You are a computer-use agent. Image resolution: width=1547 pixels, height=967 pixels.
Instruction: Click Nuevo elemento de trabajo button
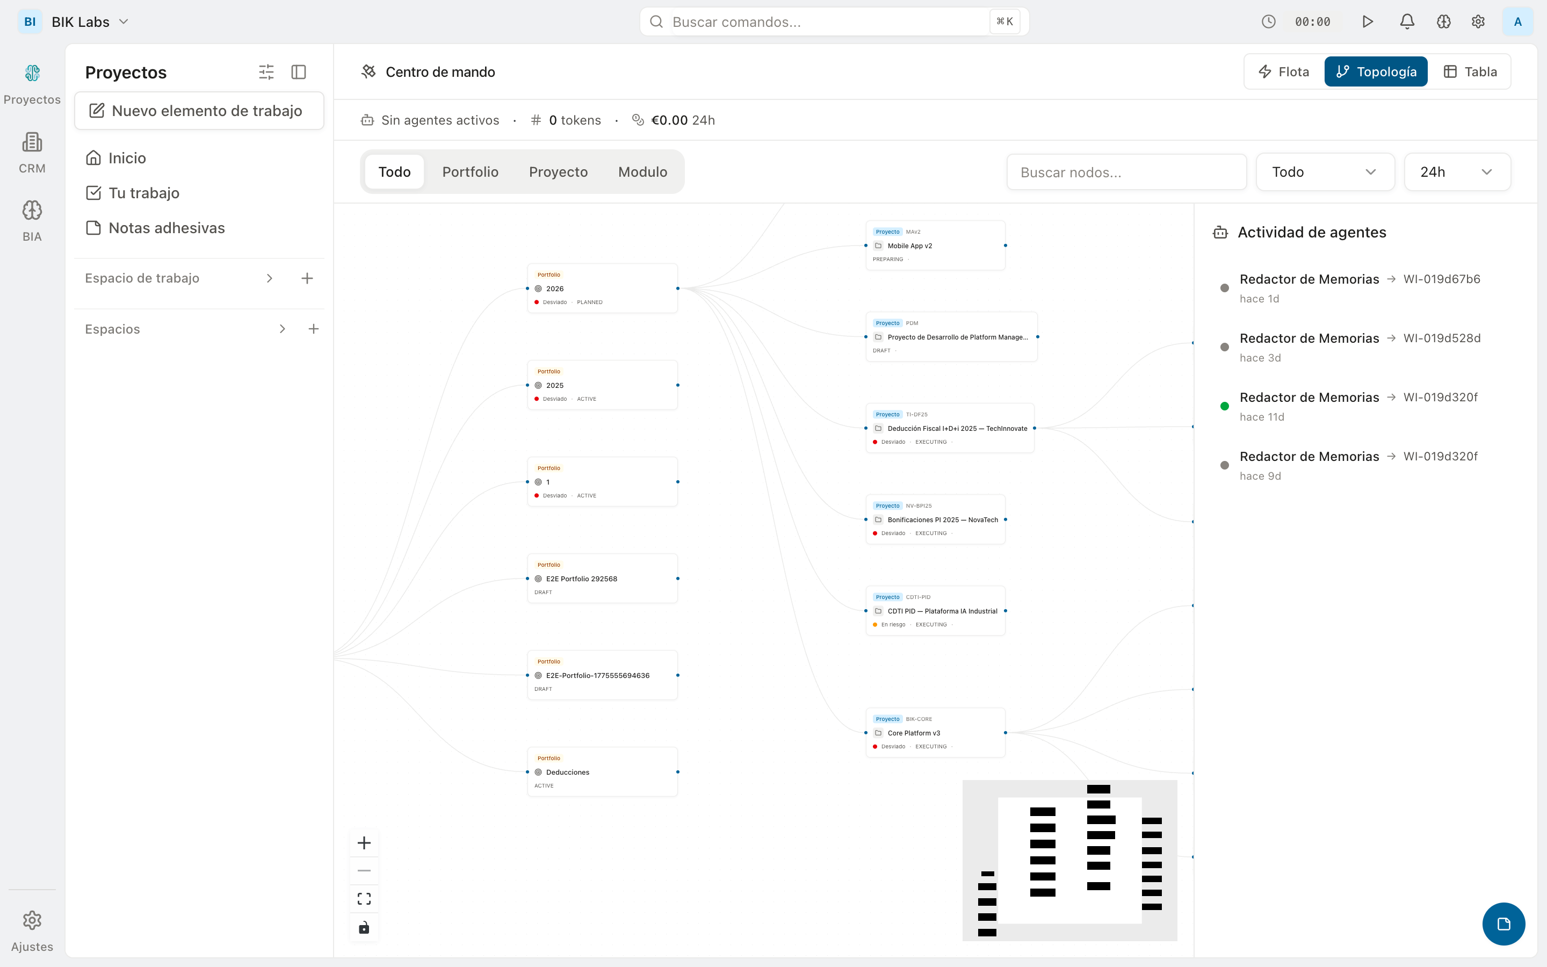click(199, 110)
